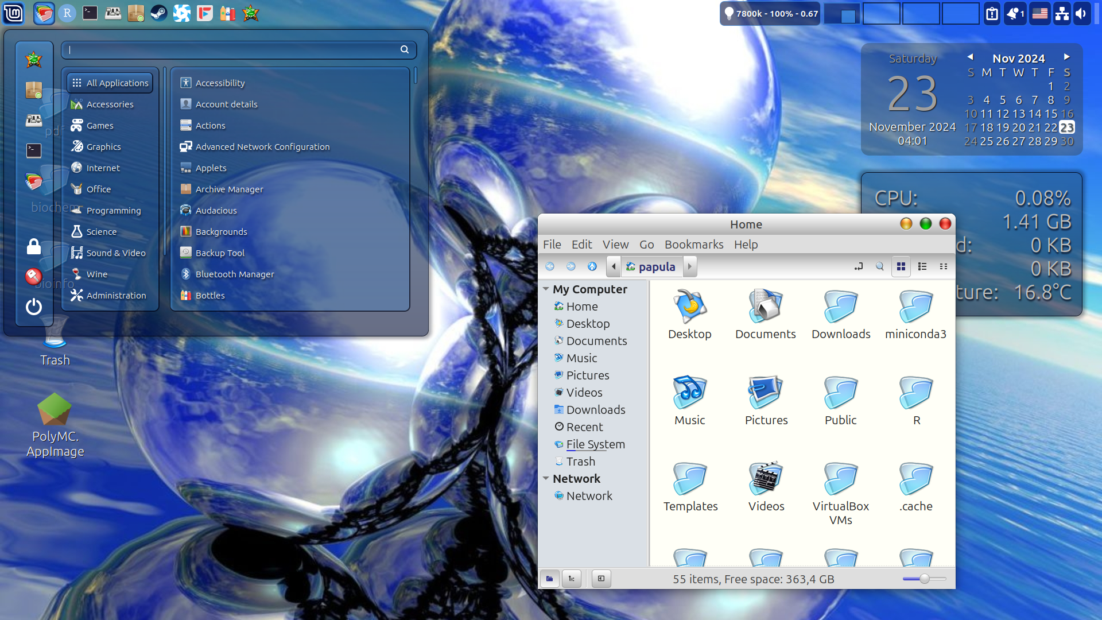Go to previous month in calendar

click(x=970, y=57)
